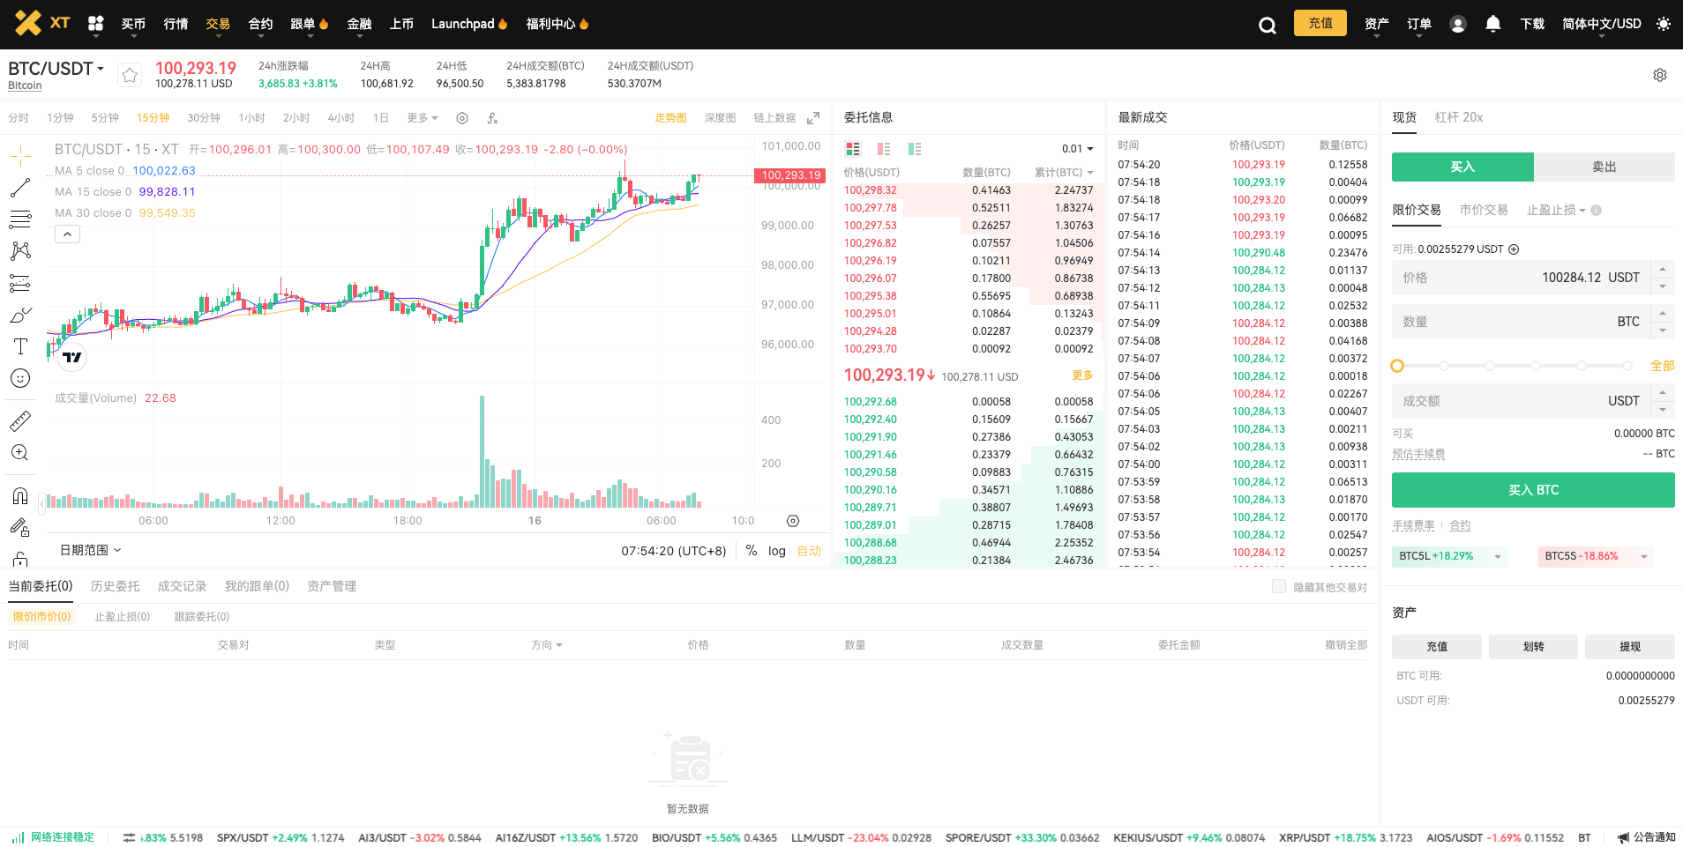Switch to the market order tab
This screenshot has height=847, width=1683.
[x=1484, y=210]
